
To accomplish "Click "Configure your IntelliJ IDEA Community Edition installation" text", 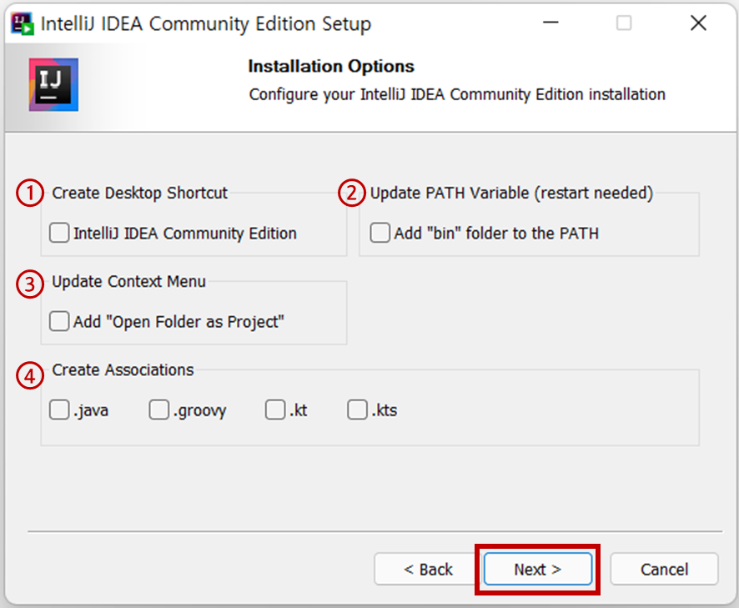I will click(x=457, y=95).
